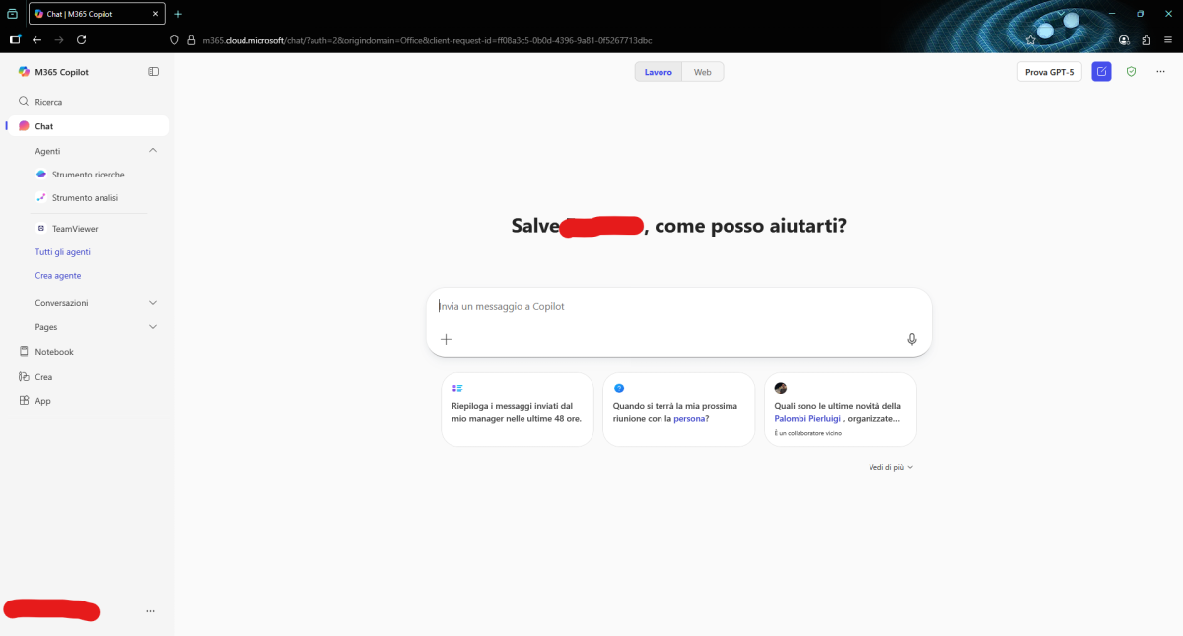Open the browser extensions puzzle icon
This screenshot has width=1183, height=636.
coord(1147,40)
